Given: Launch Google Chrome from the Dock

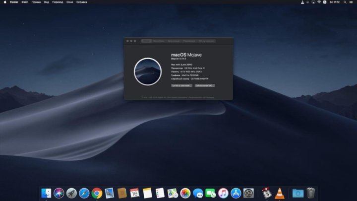Looking at the screenshot, I should click(x=97, y=193).
